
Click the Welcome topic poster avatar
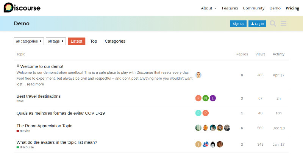(x=198, y=75)
